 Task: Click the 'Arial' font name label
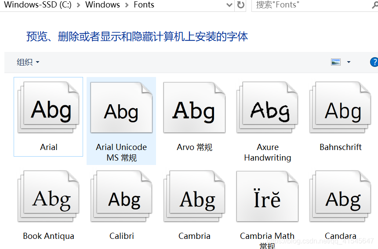click(49, 147)
